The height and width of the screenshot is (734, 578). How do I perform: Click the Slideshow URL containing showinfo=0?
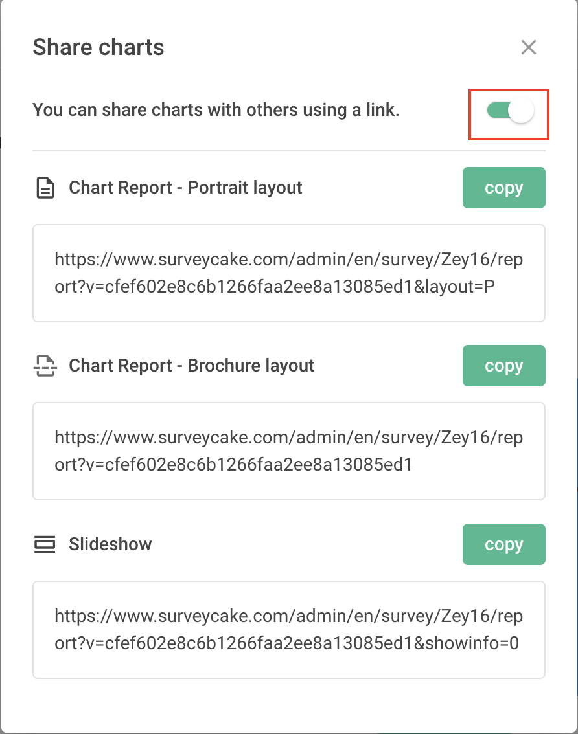coord(289,630)
